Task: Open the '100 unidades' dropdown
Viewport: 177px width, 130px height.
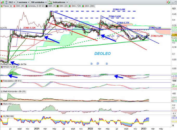Action: tap(39, 2)
